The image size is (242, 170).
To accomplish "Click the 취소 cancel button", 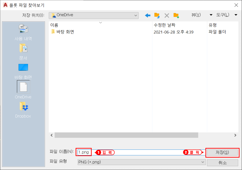I will tap(222, 162).
